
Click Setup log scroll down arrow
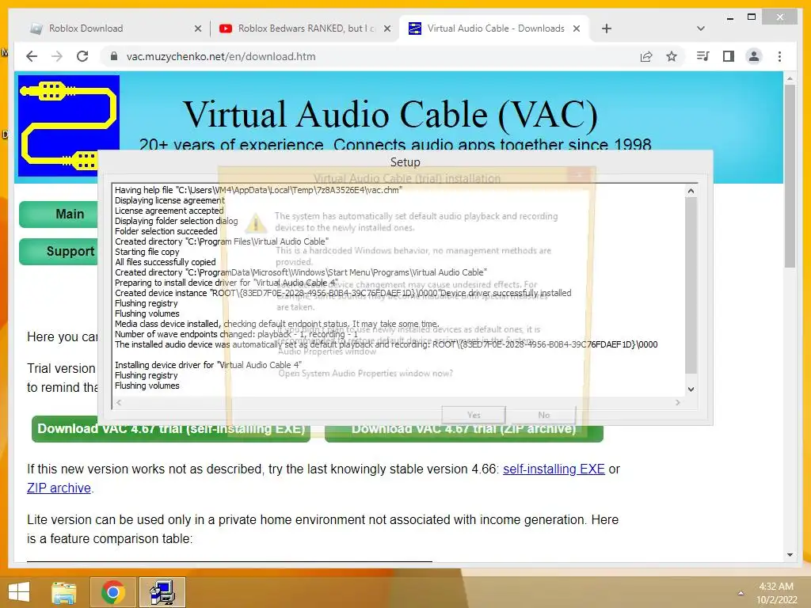pyautogui.click(x=691, y=389)
